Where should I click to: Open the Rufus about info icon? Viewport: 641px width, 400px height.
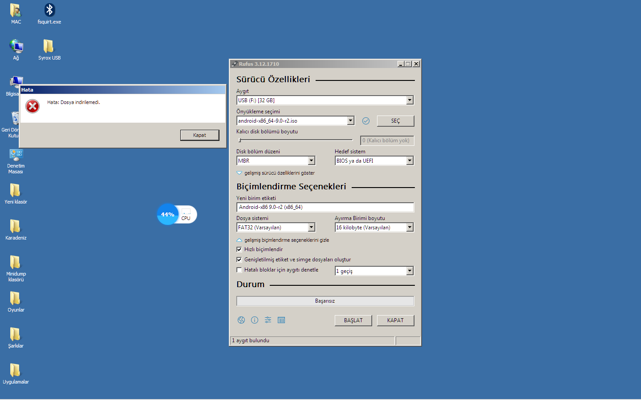(x=255, y=320)
